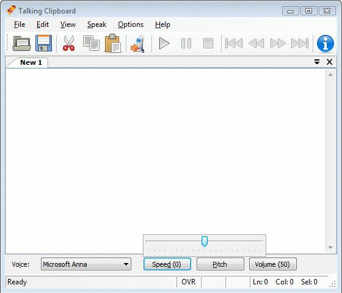This screenshot has width=342, height=293.
Task: Click the Open file folder icon
Action: point(21,43)
